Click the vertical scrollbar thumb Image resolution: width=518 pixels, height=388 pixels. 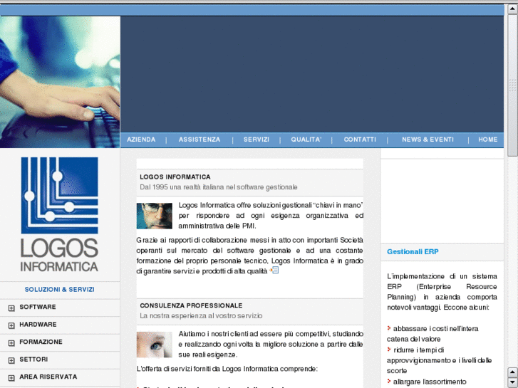(512, 85)
